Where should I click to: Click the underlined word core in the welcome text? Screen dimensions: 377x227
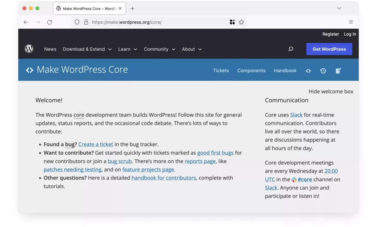pyautogui.click(x=79, y=115)
